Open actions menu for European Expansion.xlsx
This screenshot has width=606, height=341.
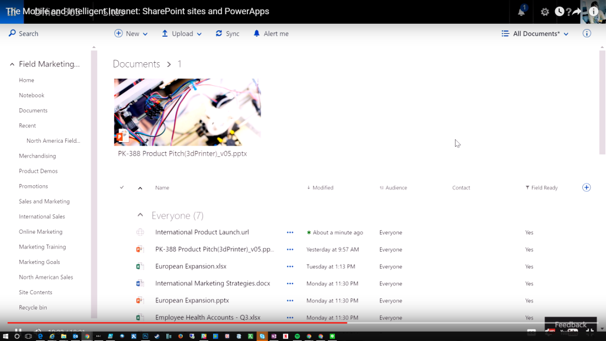[289, 266]
